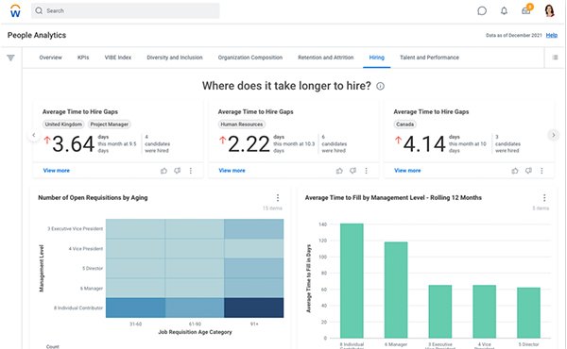Open Retention and Attrition tab

point(326,58)
